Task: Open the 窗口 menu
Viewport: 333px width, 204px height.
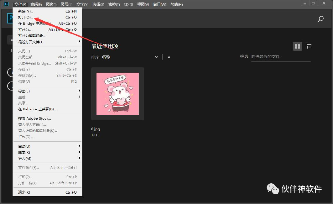Action: pos(159,4)
